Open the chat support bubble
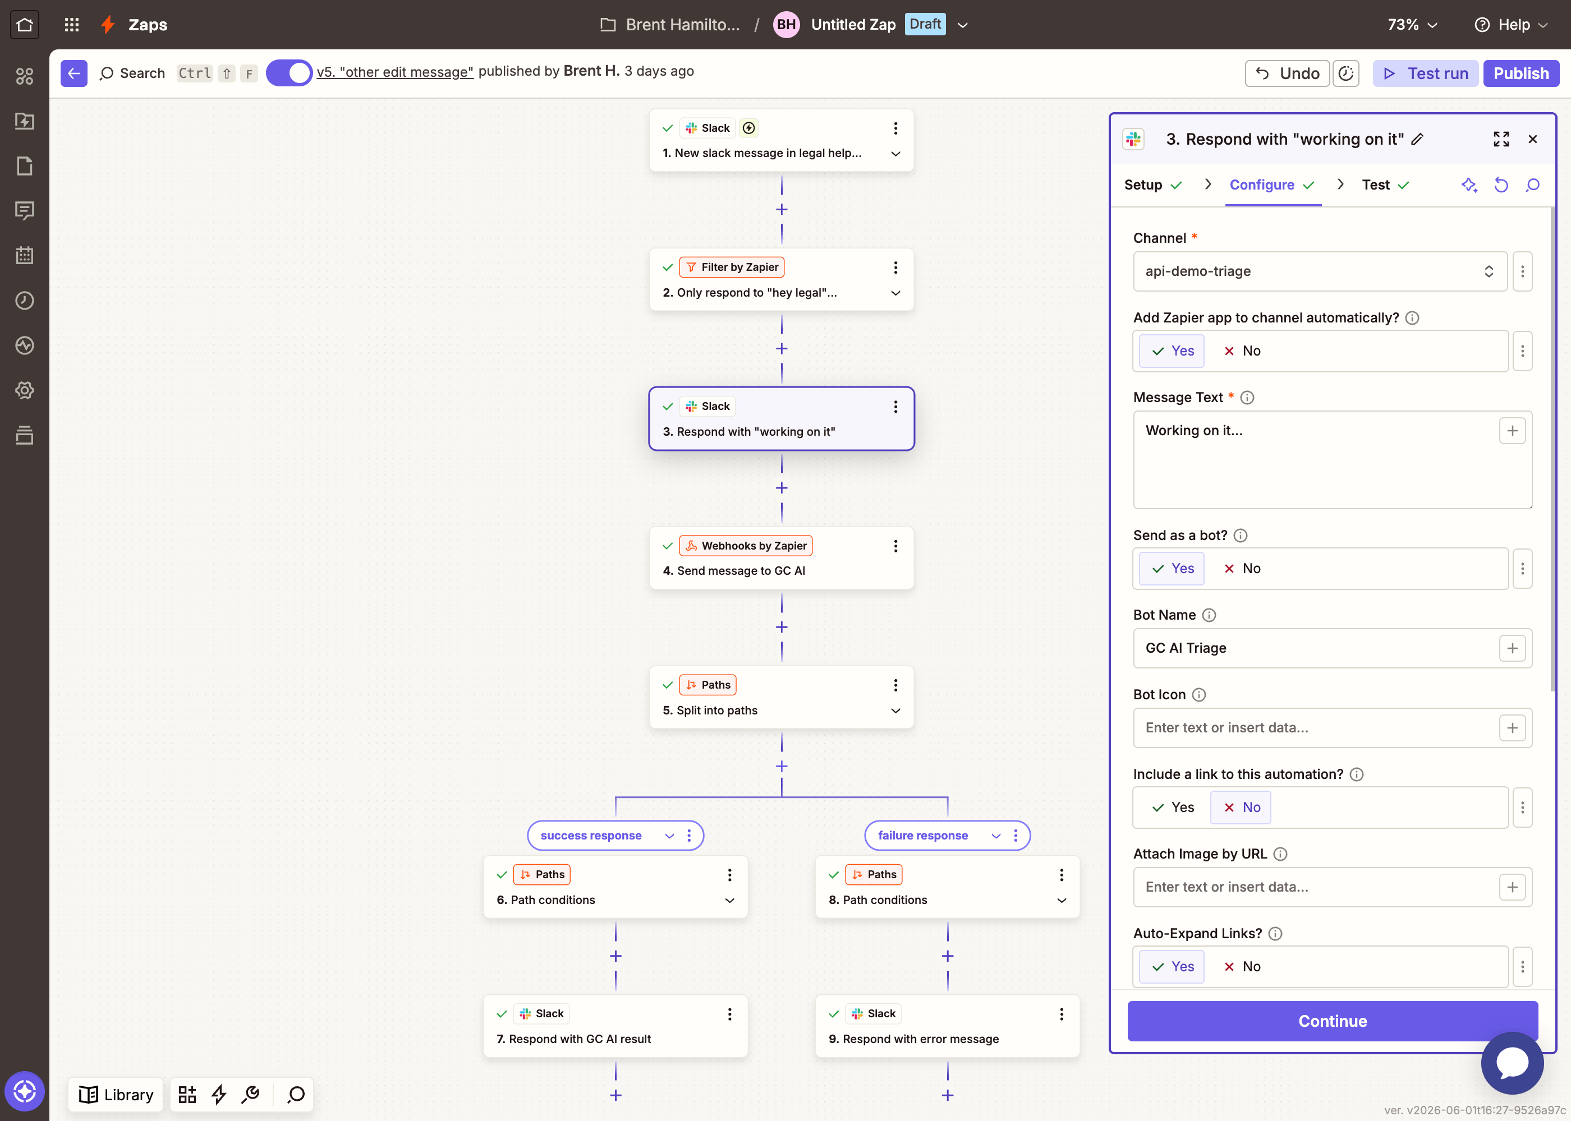The height and width of the screenshot is (1121, 1571). click(x=1512, y=1062)
